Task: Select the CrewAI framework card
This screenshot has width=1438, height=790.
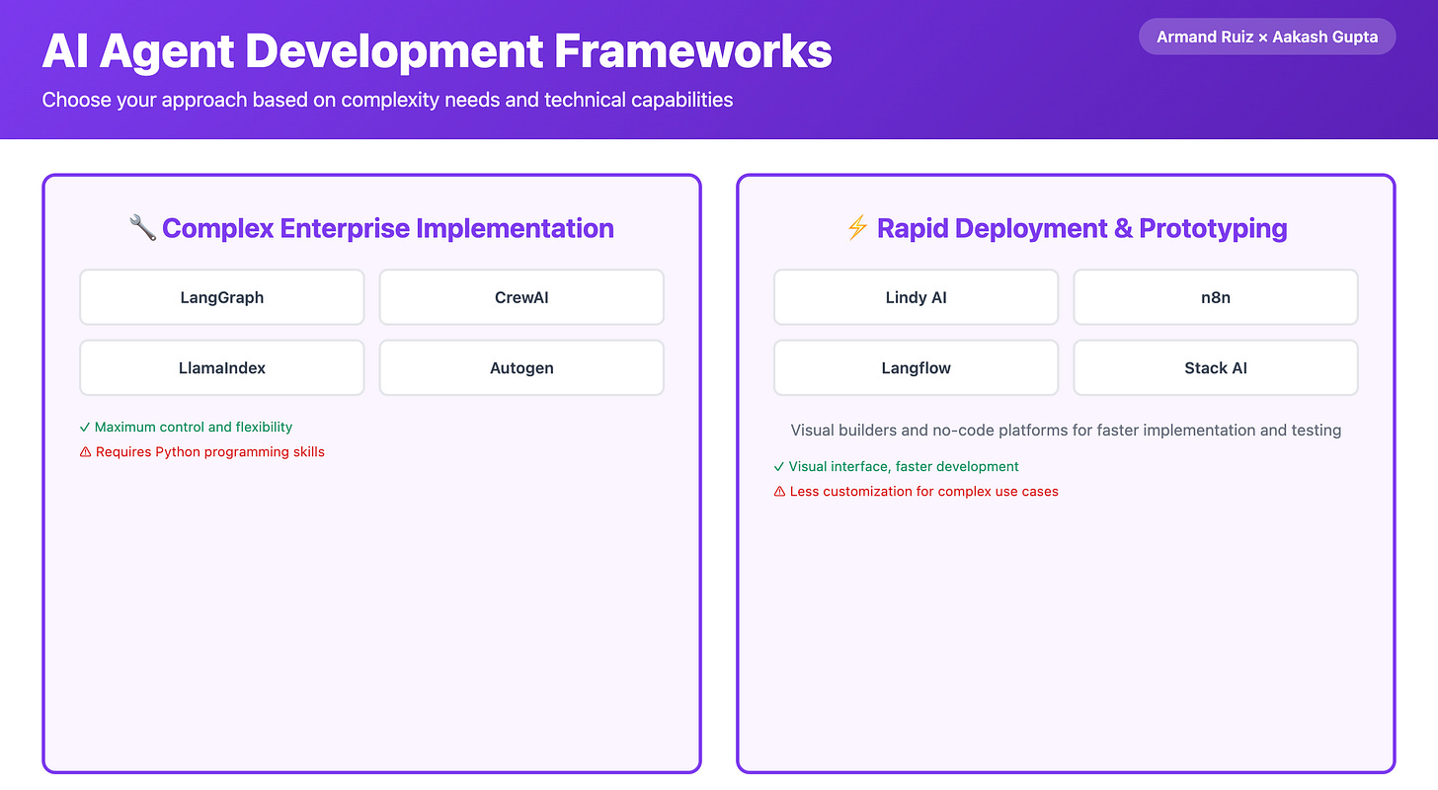Action: [521, 297]
